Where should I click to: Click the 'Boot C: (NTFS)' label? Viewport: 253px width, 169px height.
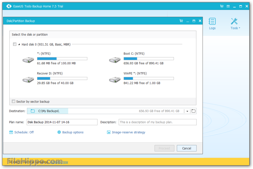134,54
